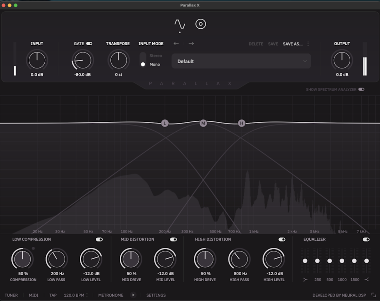Open the Default preset dropdown
The image size is (380, 301).
(x=241, y=61)
